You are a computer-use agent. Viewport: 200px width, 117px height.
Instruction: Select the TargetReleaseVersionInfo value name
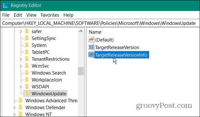tap(122, 55)
